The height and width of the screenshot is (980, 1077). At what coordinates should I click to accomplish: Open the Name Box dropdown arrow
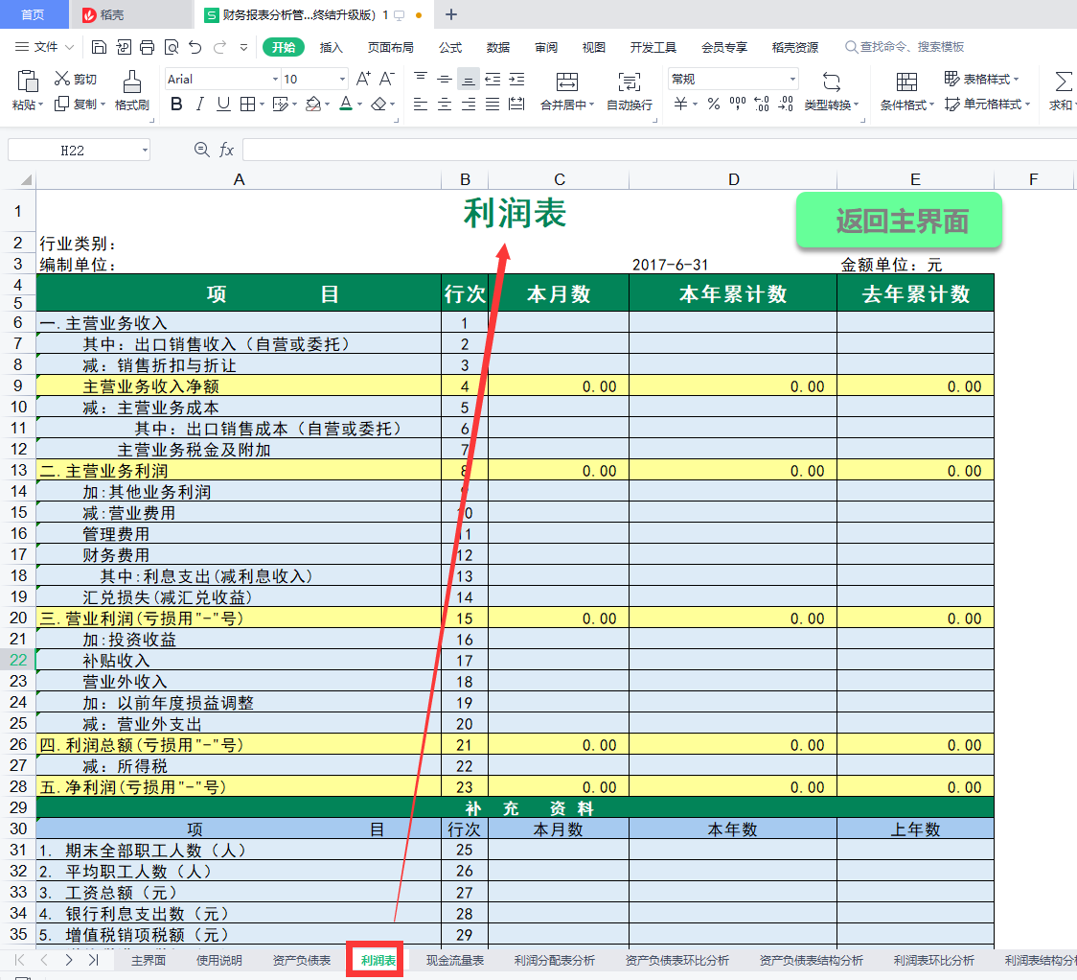click(x=144, y=151)
